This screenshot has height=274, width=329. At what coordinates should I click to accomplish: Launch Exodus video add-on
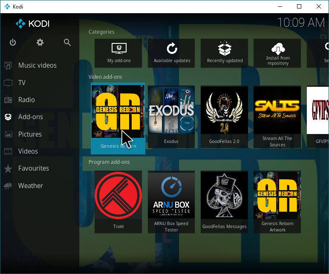171,117
